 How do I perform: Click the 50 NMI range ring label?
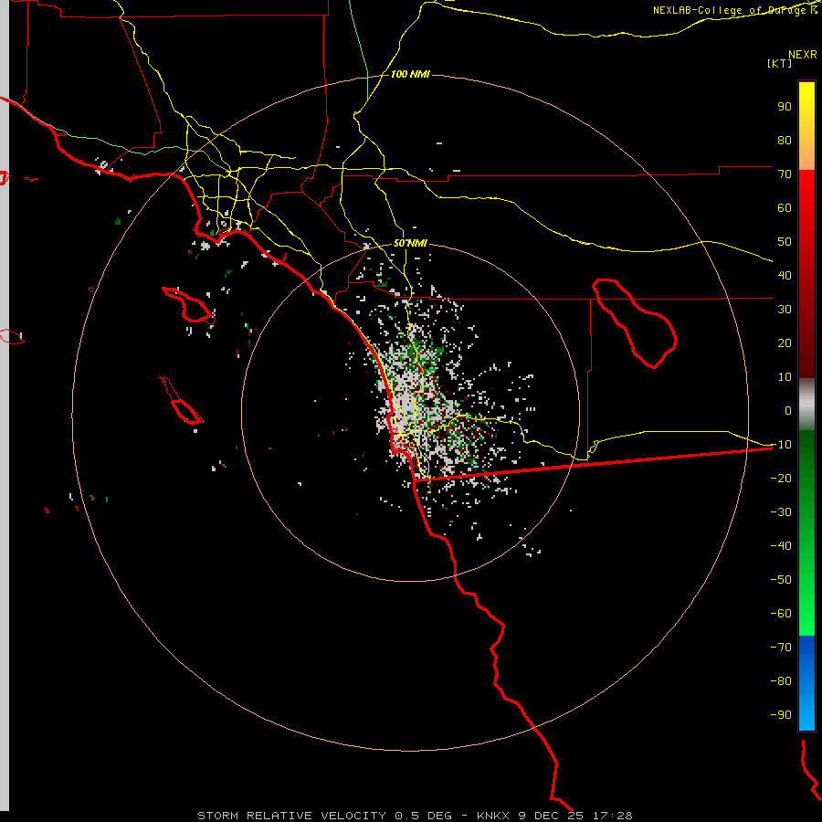pos(410,243)
